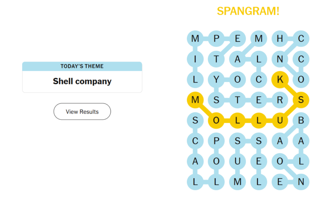
Task: Select the yellow letter U tile
Action: pos(280,121)
